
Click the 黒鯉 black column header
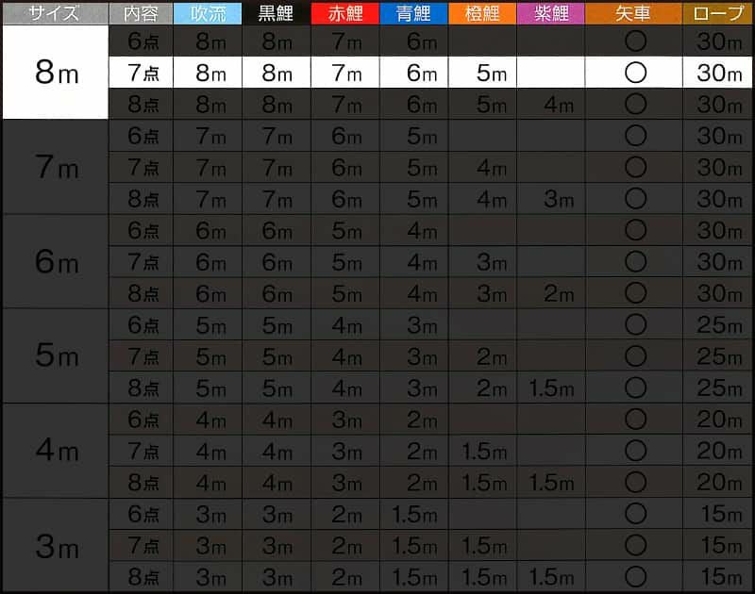coord(277,13)
